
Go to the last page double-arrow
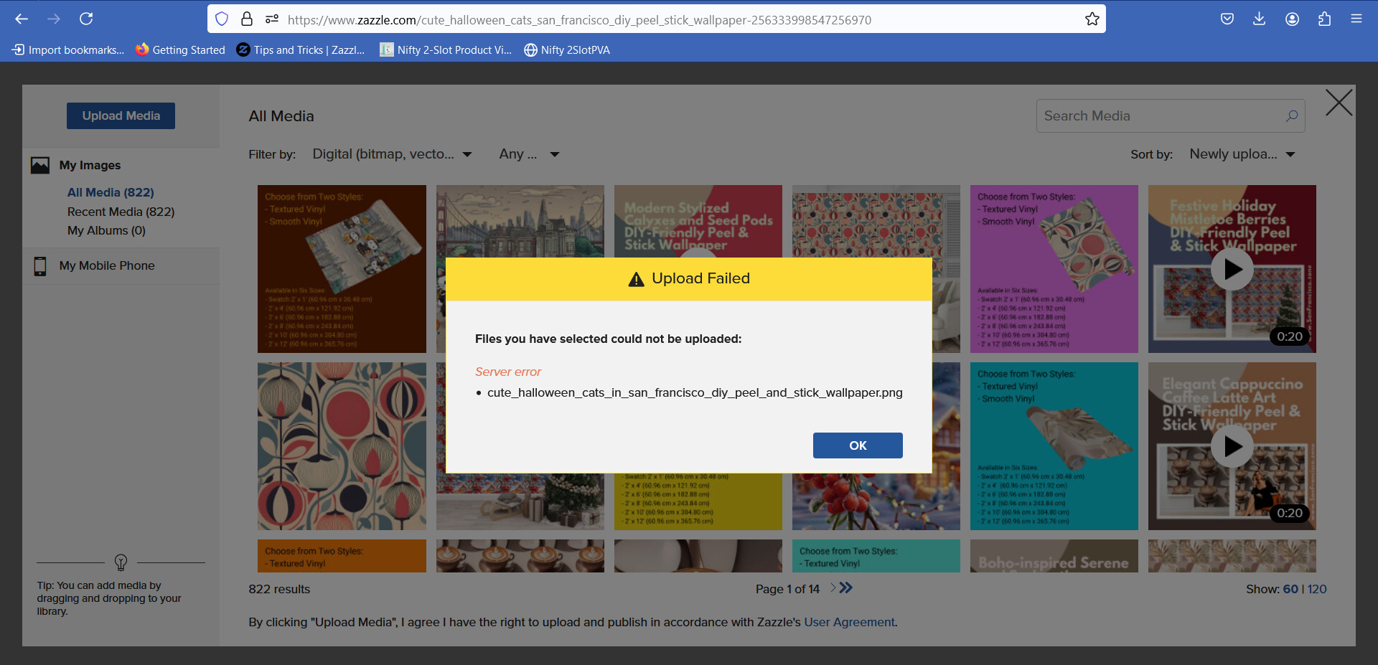(847, 588)
